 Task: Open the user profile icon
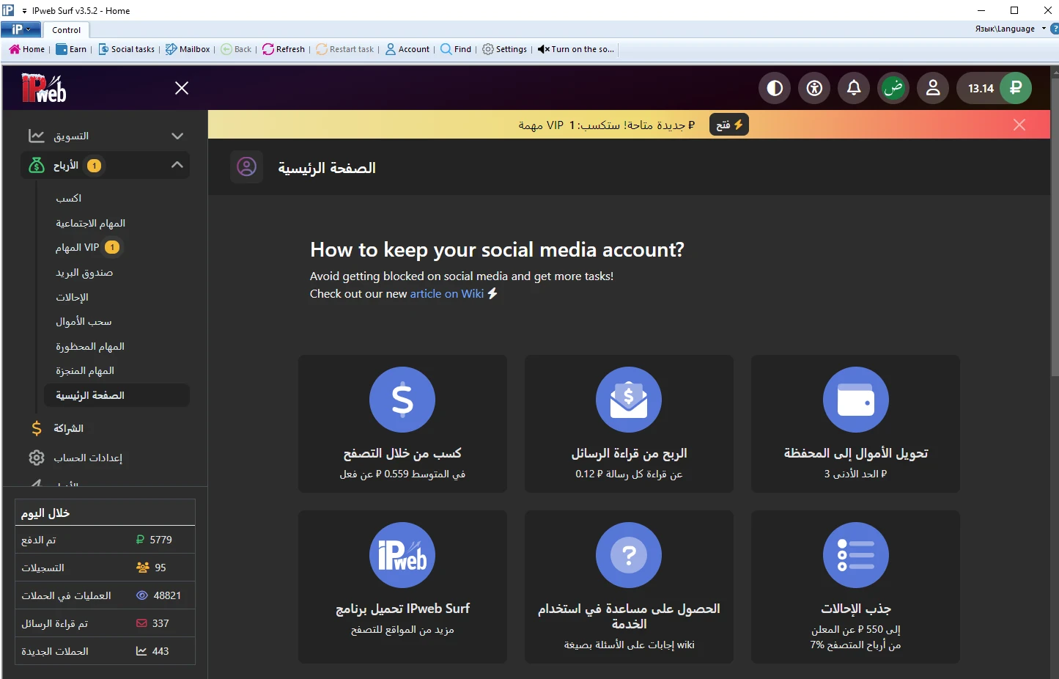[932, 88]
